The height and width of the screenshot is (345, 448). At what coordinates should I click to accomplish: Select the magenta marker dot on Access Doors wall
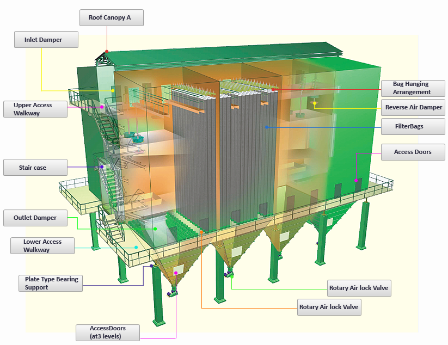pos(356,180)
